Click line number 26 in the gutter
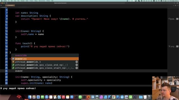This screenshot has height=100, width=179. coord(6,71)
